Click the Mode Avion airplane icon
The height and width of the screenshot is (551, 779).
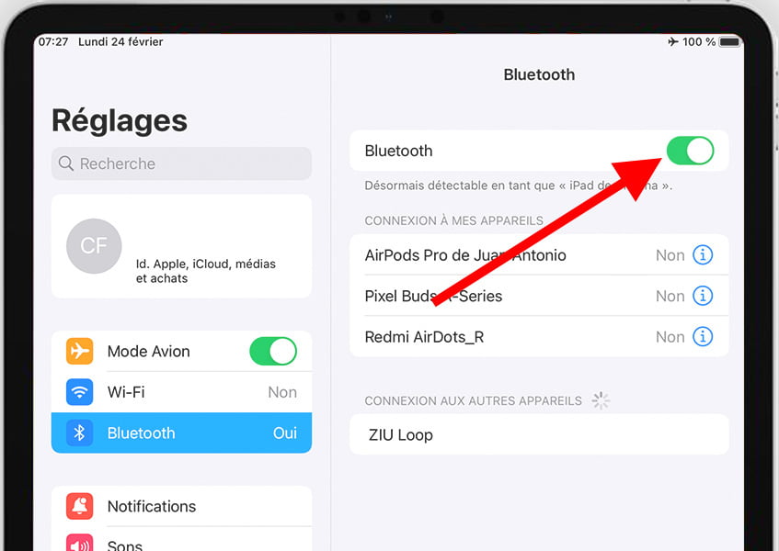click(79, 351)
